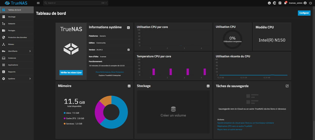
Task: Click Utilisation CPU par core heading
Action: click(152, 27)
